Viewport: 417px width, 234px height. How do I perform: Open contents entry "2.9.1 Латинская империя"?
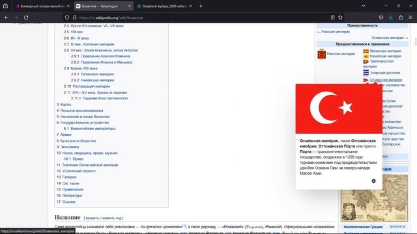(93, 74)
